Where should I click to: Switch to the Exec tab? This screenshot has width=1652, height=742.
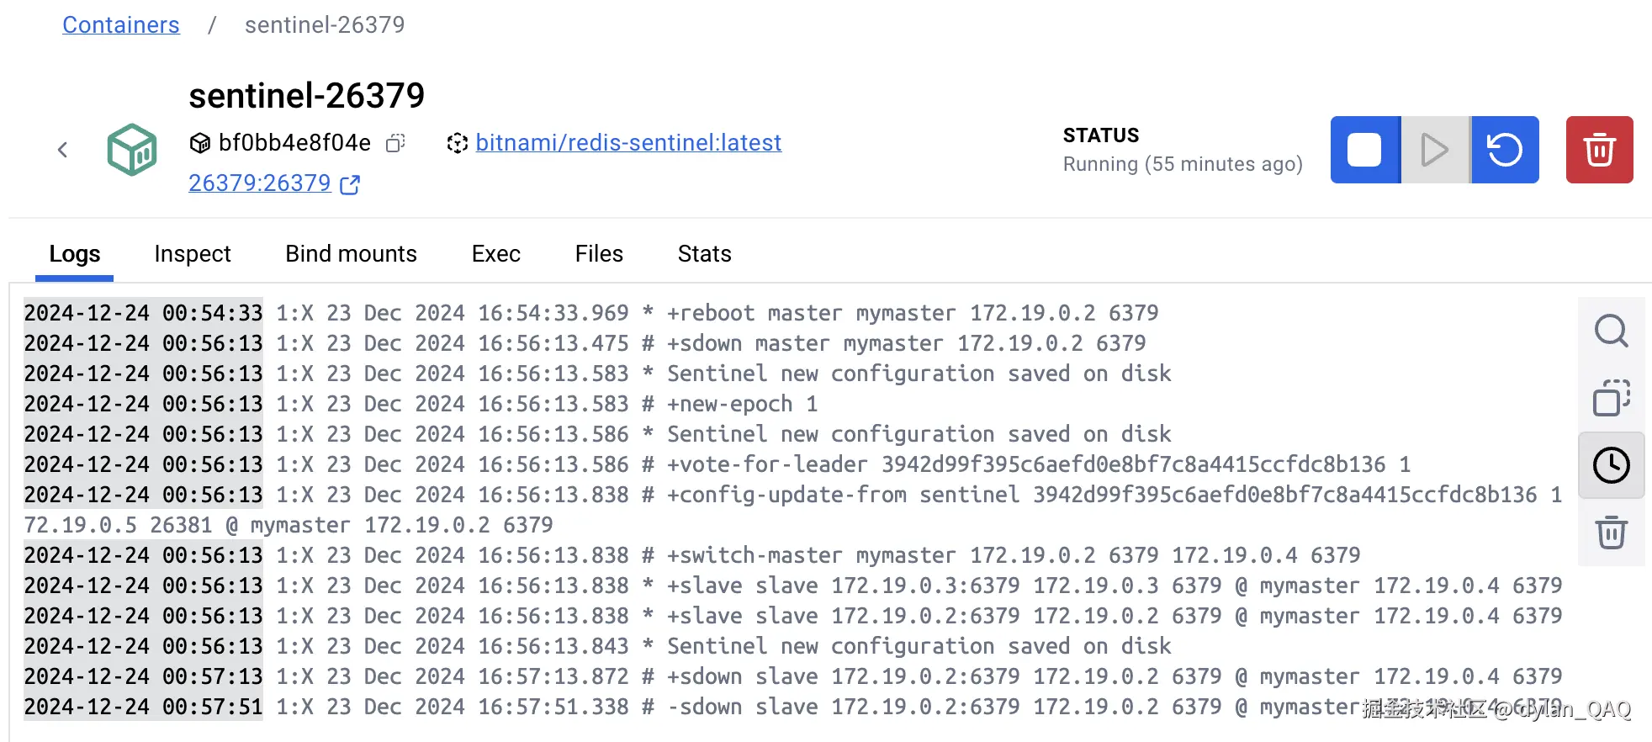(496, 254)
